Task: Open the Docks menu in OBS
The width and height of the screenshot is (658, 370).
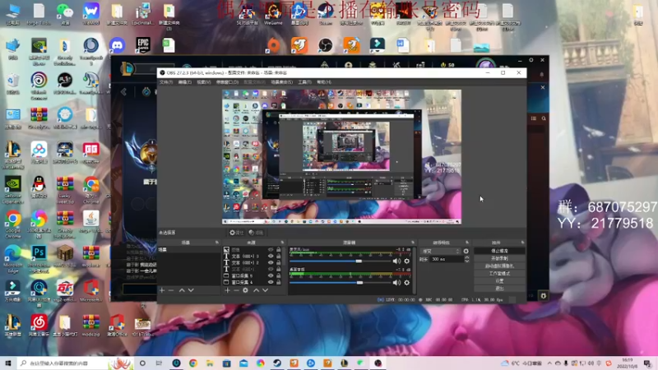Action: coord(228,82)
